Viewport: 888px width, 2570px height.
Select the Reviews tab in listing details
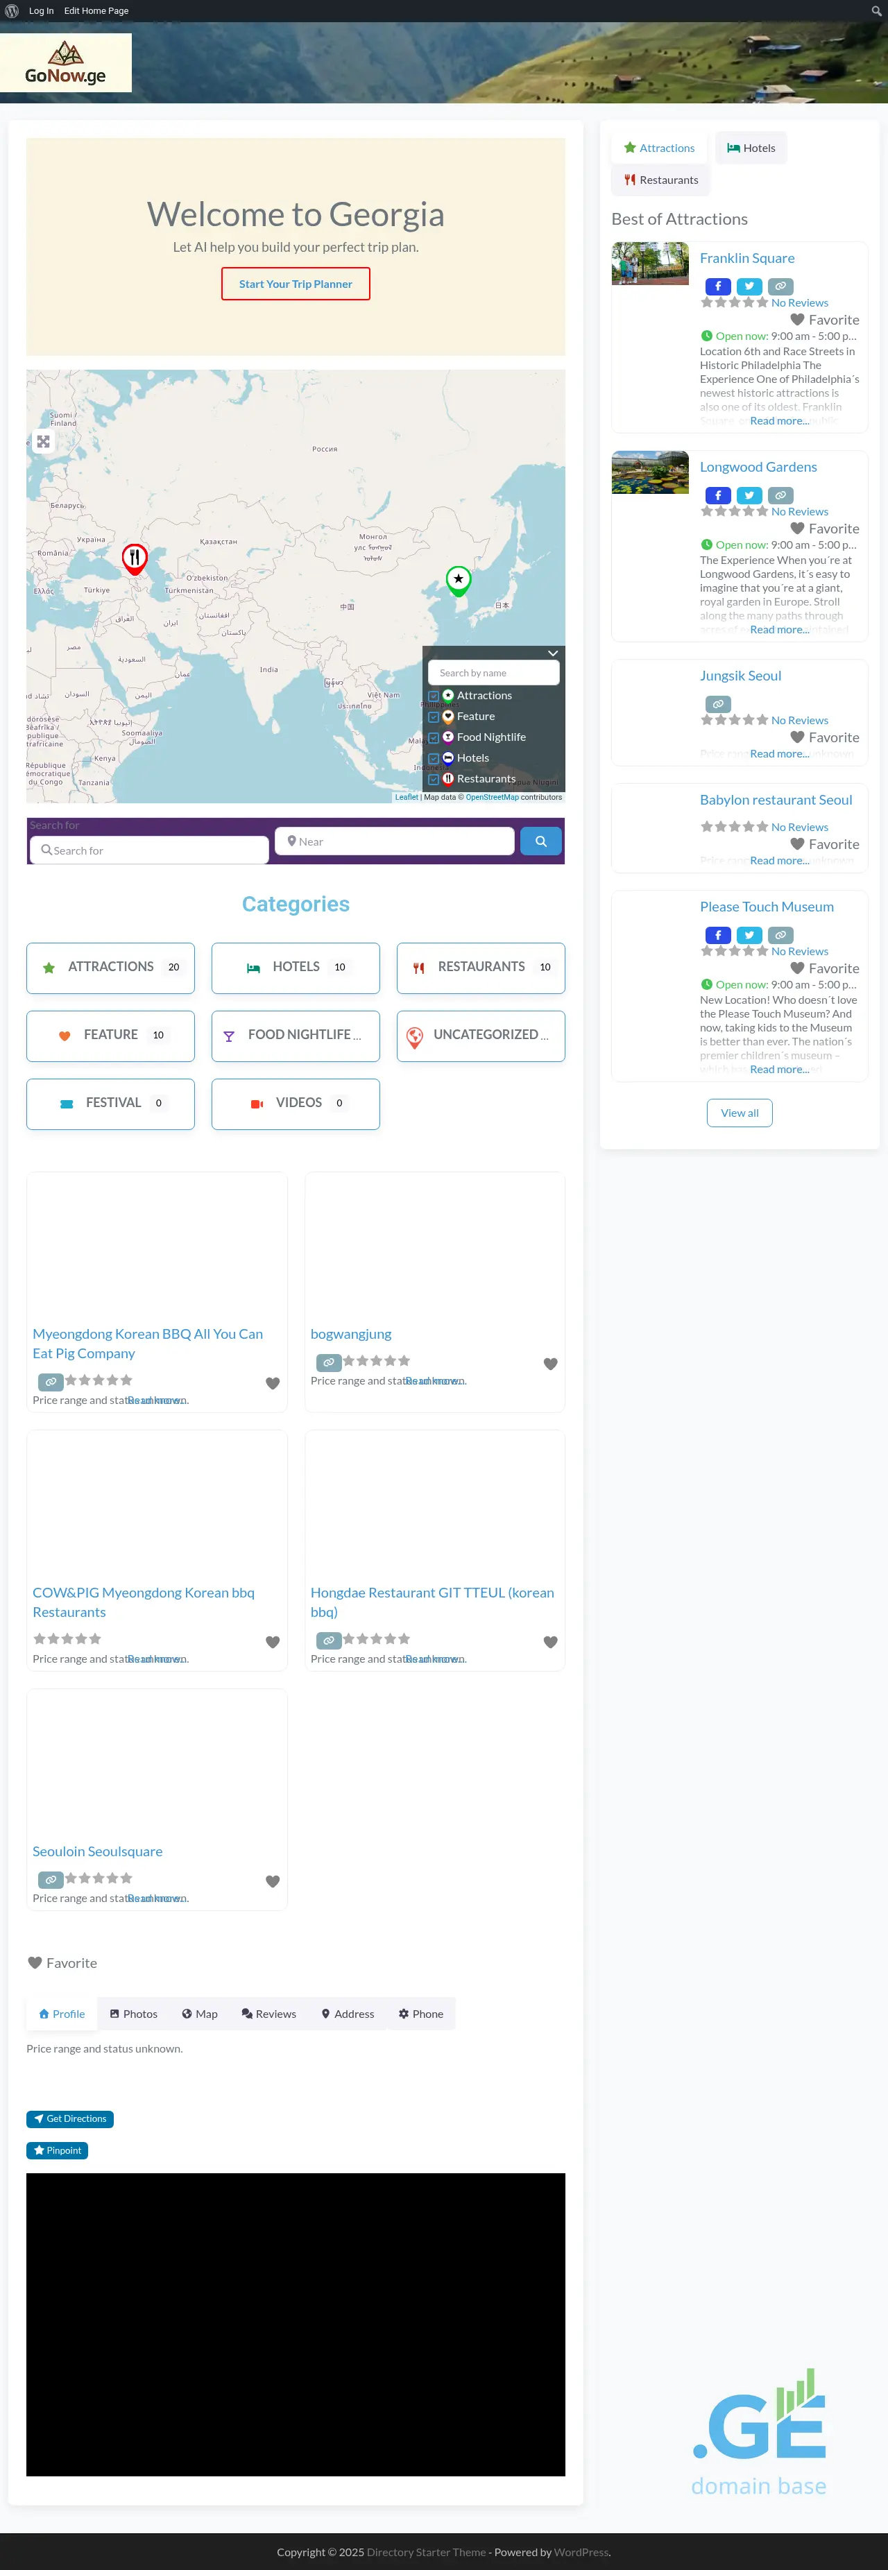tap(268, 2013)
